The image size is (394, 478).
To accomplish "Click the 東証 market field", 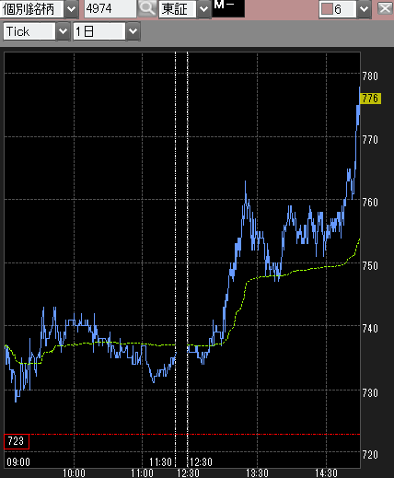I will pos(178,9).
